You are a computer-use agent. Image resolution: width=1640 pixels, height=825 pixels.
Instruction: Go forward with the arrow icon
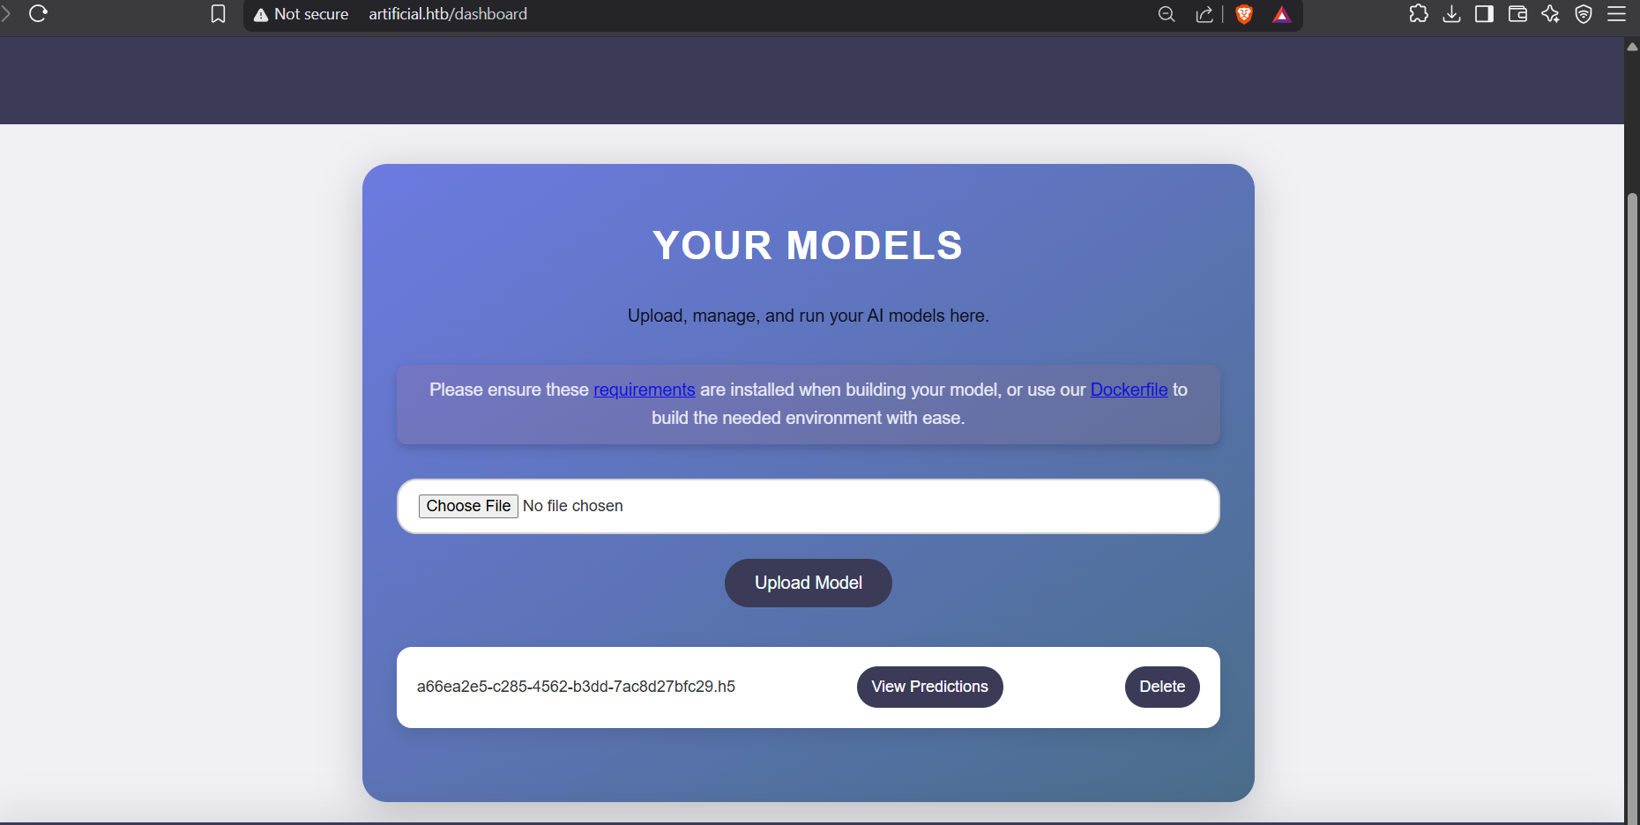5,13
